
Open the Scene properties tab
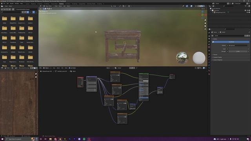point(209,45)
